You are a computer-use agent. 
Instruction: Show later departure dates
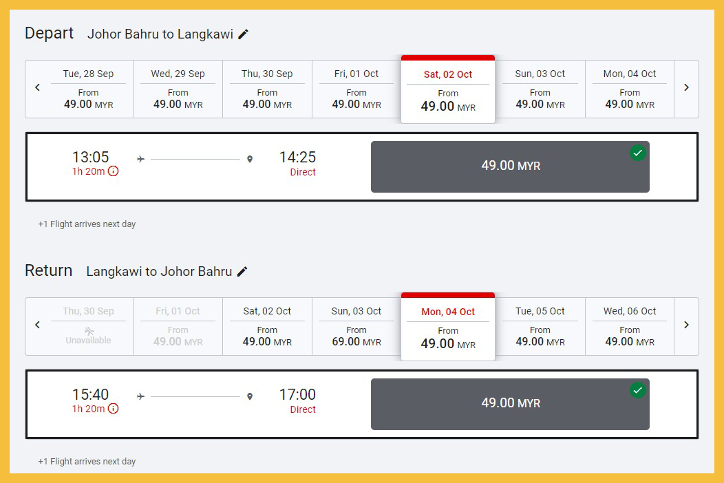tap(686, 88)
